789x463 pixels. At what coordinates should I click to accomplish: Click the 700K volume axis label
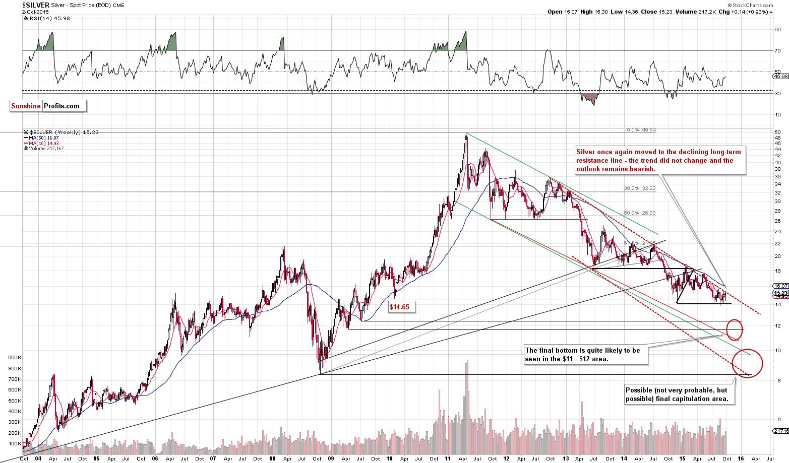coord(15,379)
